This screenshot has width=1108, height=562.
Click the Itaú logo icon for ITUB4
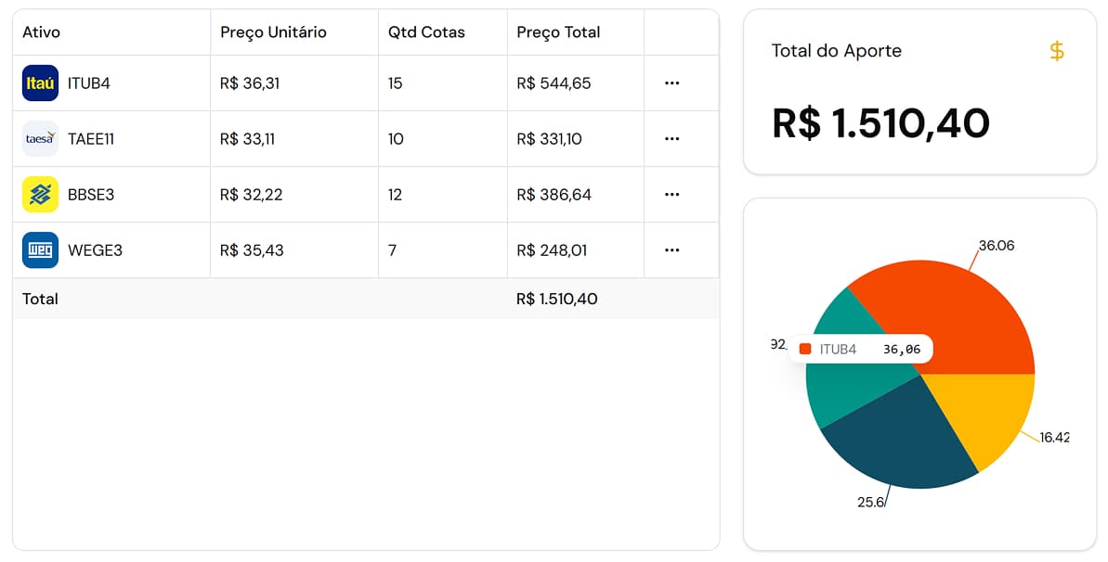tap(39, 83)
